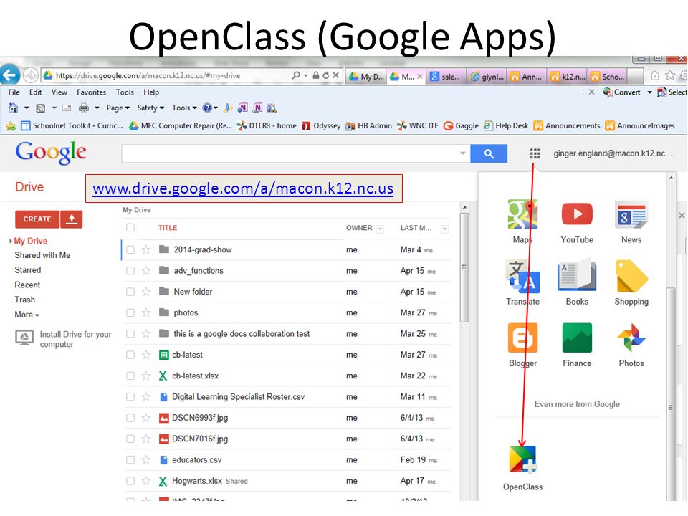The height and width of the screenshot is (516, 688).
Task: Click Even more from Google link
Action: coord(577,404)
